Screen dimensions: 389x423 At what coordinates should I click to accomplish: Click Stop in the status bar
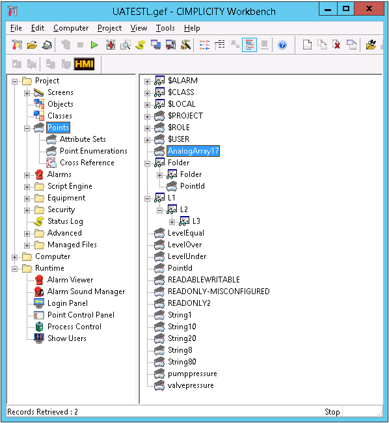click(x=332, y=412)
